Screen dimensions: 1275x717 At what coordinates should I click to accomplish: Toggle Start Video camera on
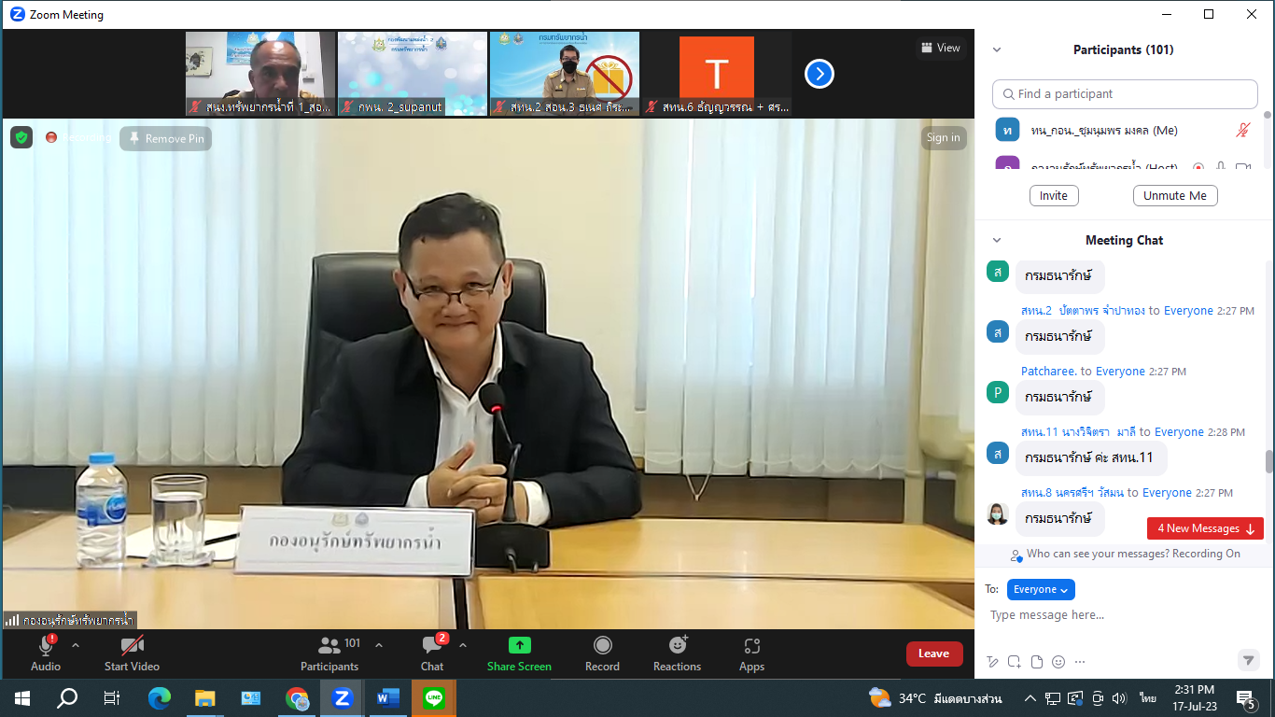tap(132, 646)
